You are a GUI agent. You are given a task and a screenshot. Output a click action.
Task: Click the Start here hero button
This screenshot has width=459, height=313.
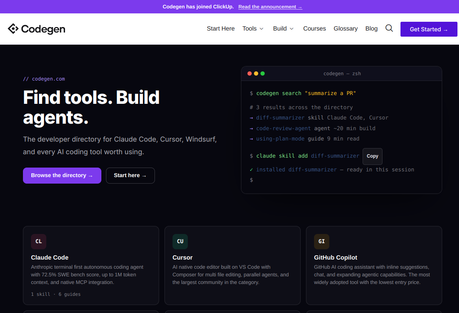tap(130, 176)
